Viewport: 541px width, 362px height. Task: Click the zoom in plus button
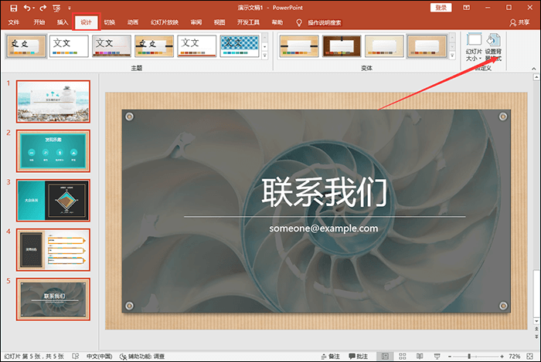(502, 356)
